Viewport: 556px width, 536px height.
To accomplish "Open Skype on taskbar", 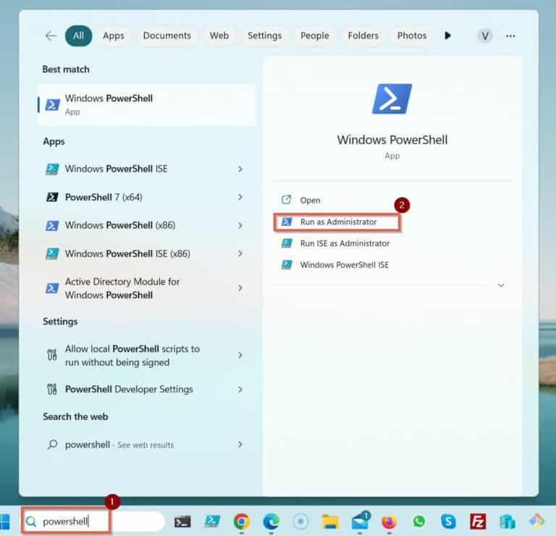I will 449,522.
